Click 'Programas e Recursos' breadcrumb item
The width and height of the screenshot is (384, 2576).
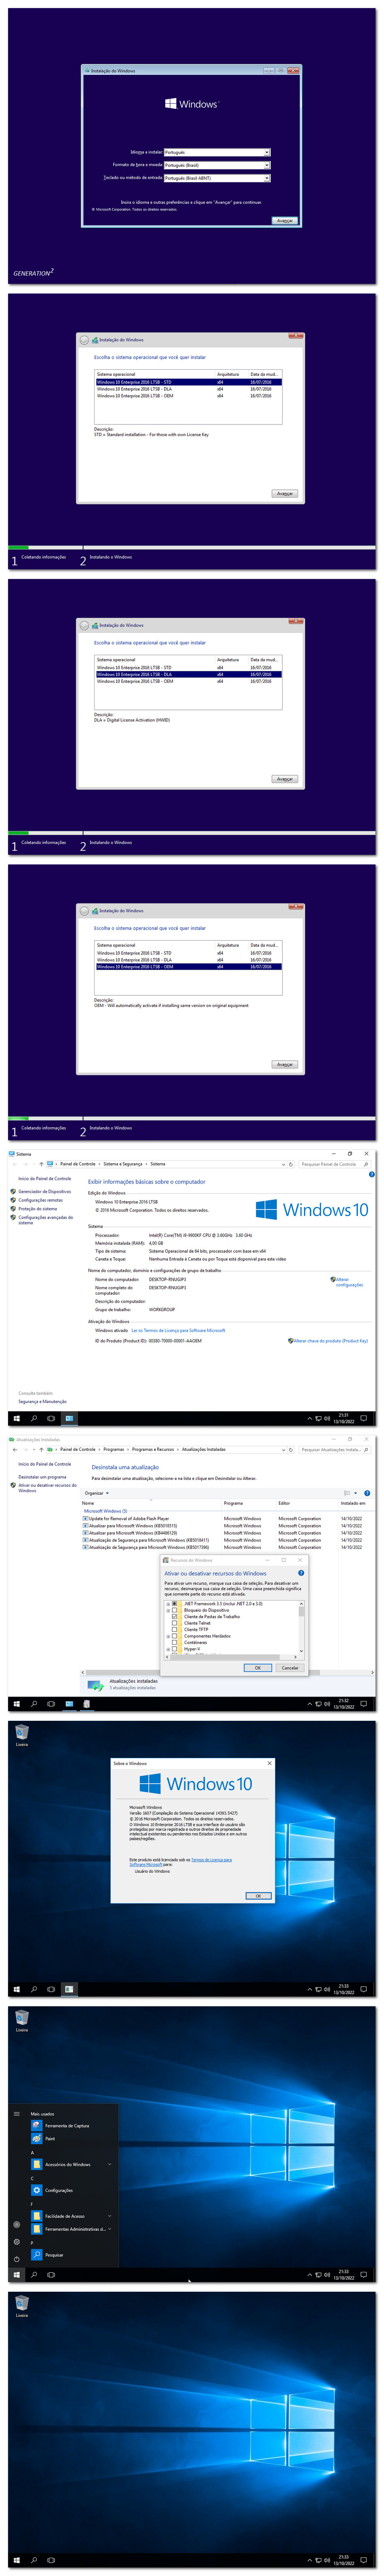coord(153,1449)
